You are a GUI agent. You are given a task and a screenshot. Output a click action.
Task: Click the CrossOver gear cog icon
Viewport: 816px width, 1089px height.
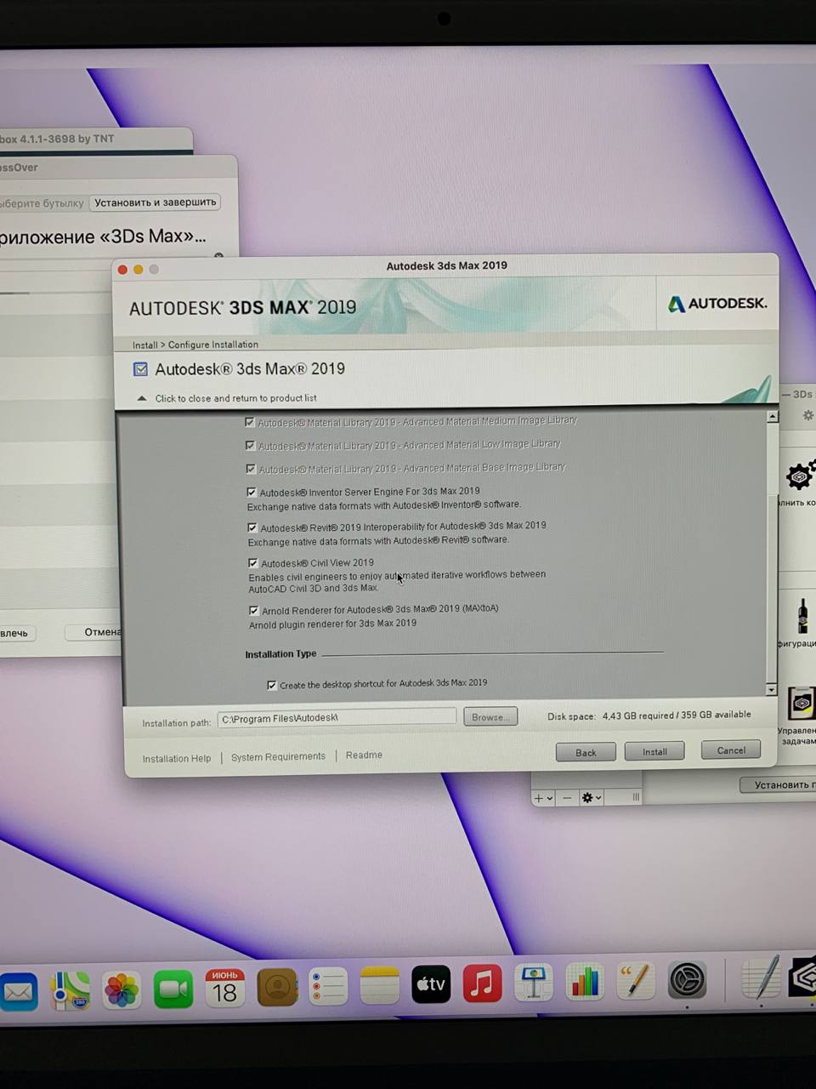(x=800, y=476)
